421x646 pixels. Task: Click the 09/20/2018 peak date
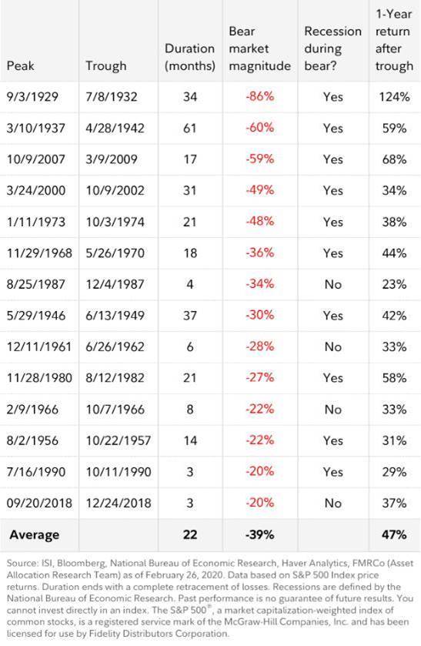(x=39, y=503)
